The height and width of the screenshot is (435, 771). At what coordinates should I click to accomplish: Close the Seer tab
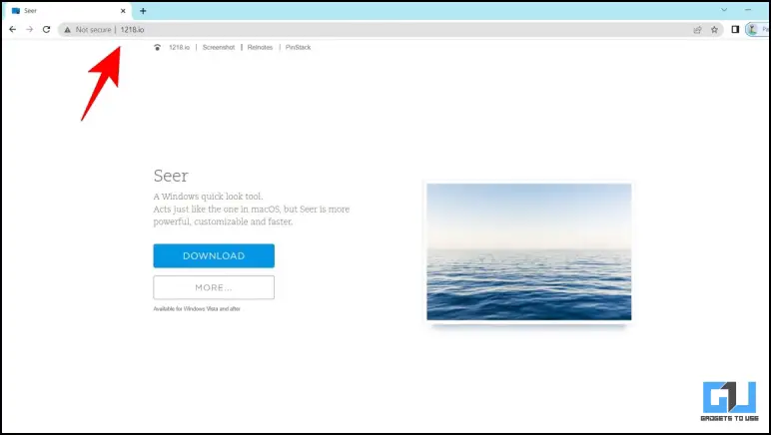(x=123, y=11)
